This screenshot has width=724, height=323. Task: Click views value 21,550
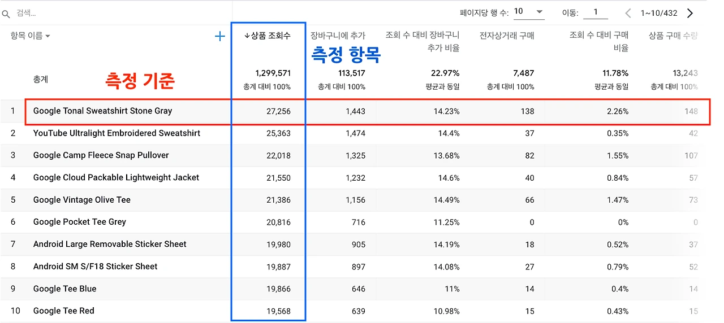(x=278, y=178)
